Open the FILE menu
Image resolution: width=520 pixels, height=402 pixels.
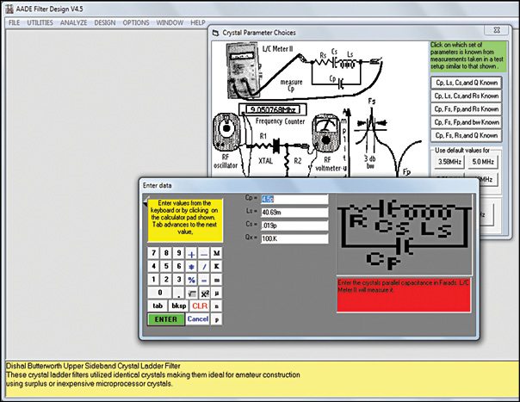pos(14,22)
